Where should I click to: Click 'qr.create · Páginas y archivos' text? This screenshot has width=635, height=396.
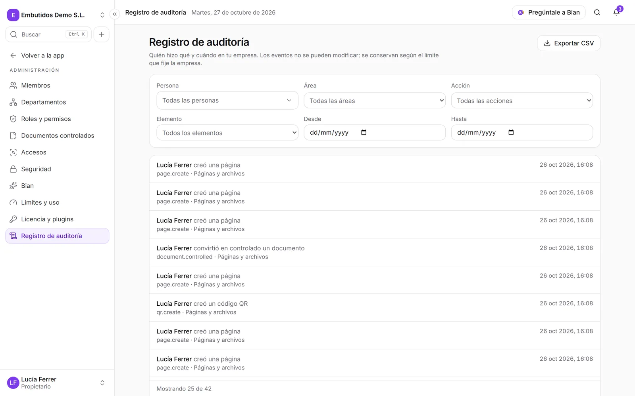[x=196, y=312]
